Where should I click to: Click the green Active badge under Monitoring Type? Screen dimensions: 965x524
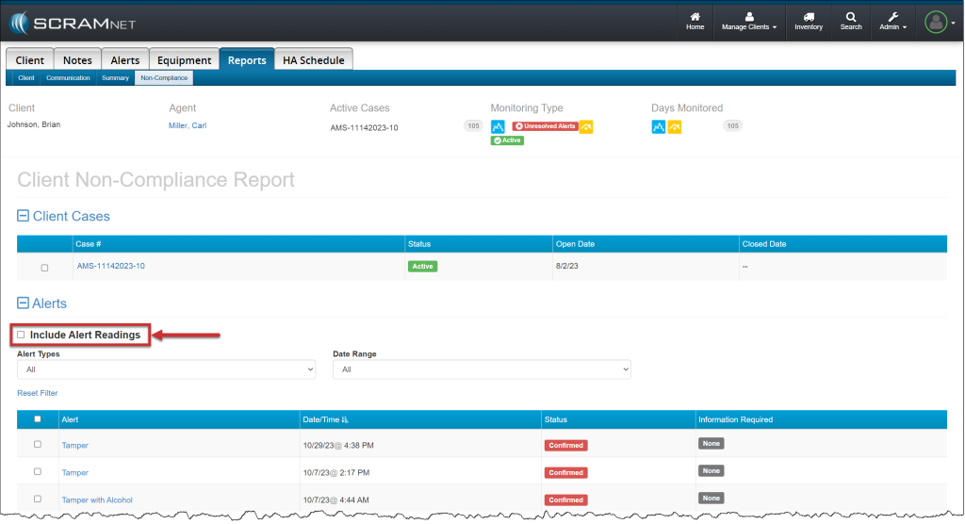[x=507, y=140]
